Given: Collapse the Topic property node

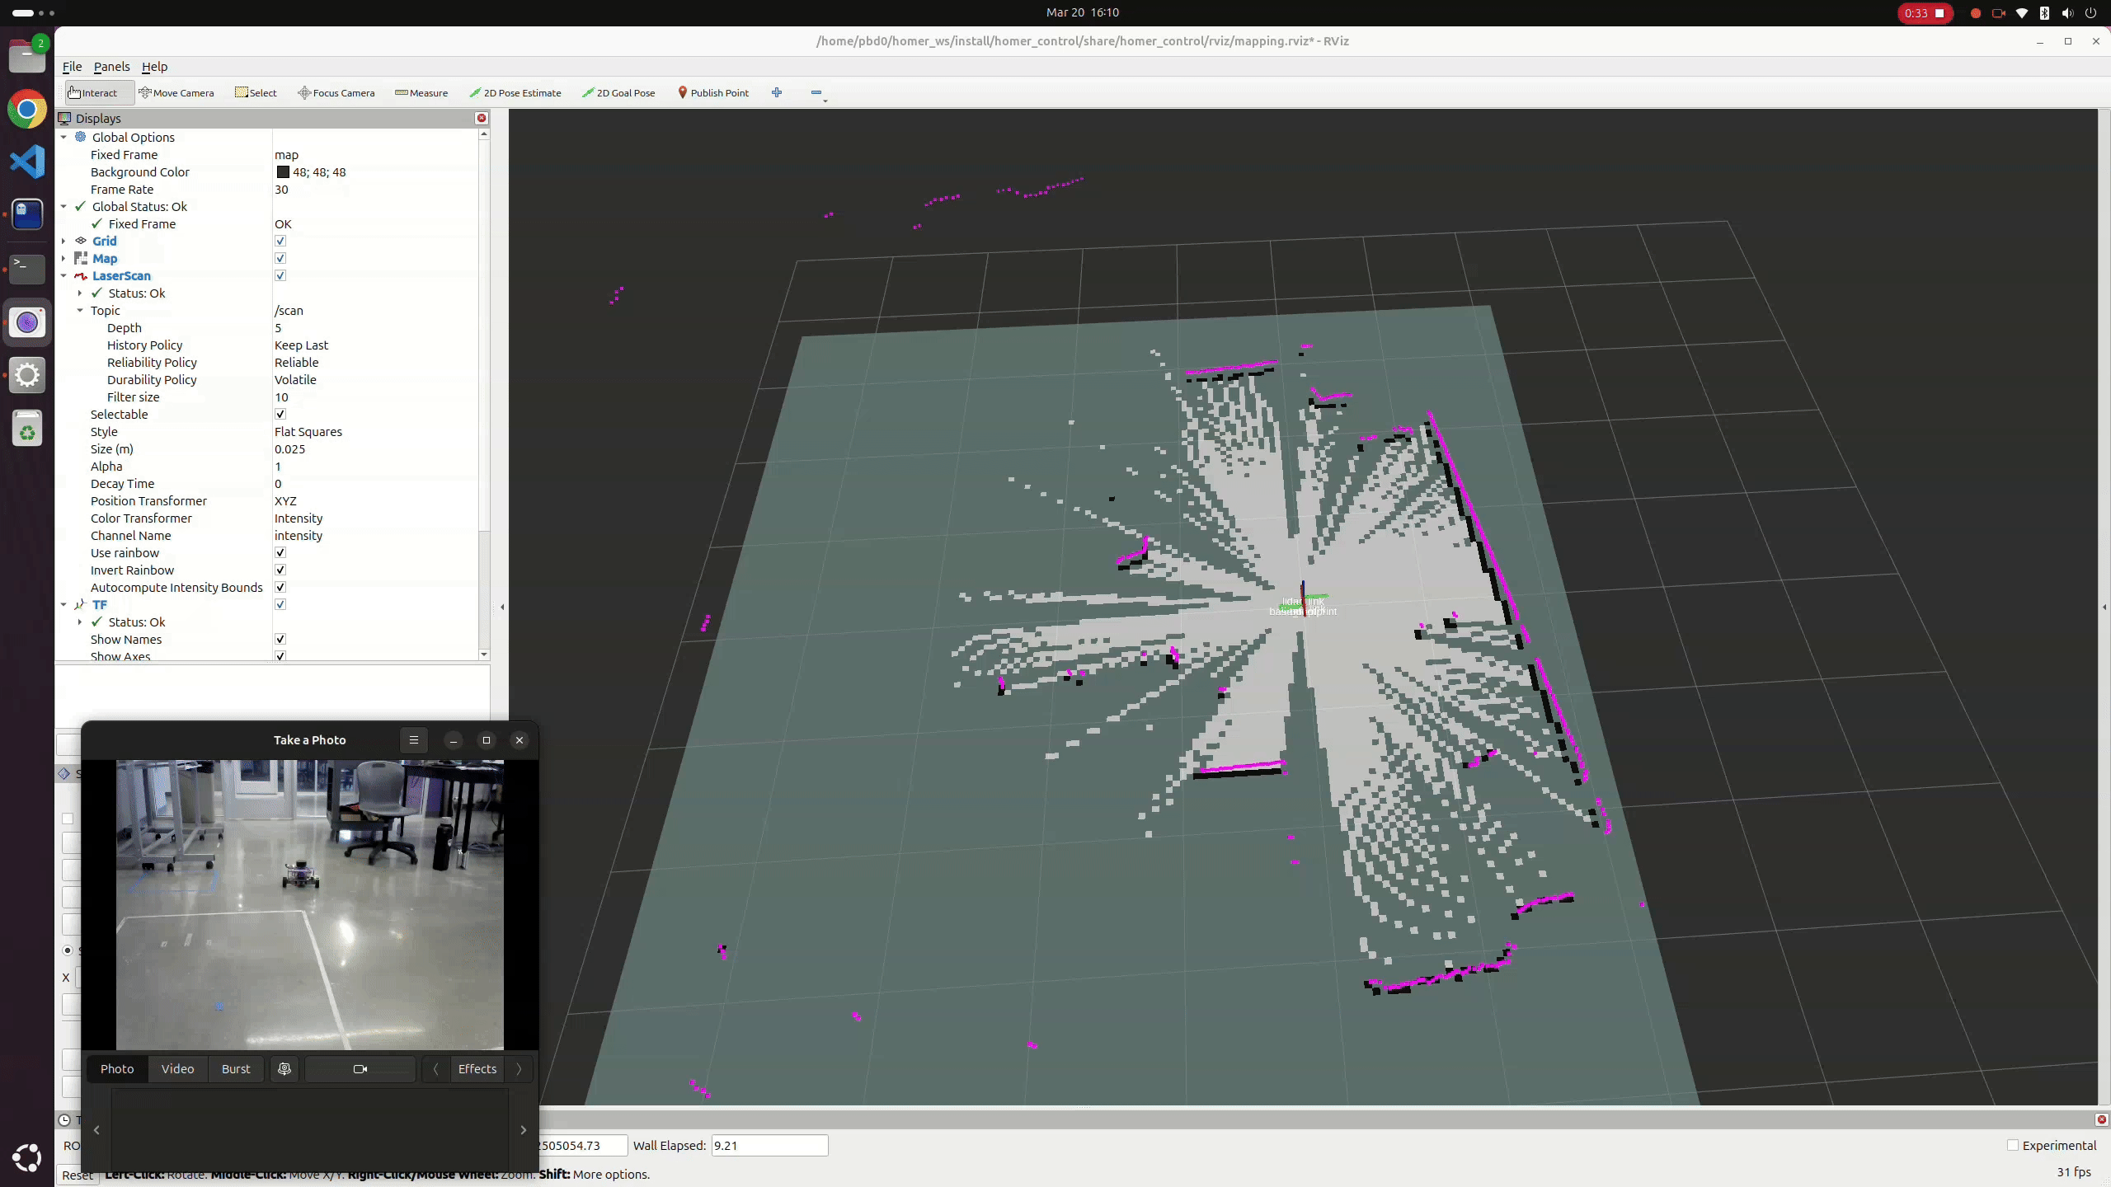Looking at the screenshot, I should click(80, 310).
